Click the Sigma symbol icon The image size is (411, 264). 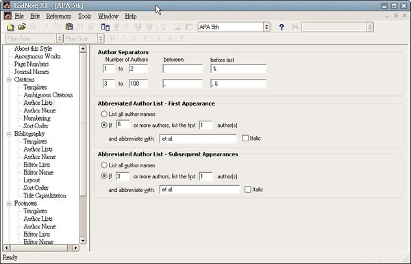[182, 39]
